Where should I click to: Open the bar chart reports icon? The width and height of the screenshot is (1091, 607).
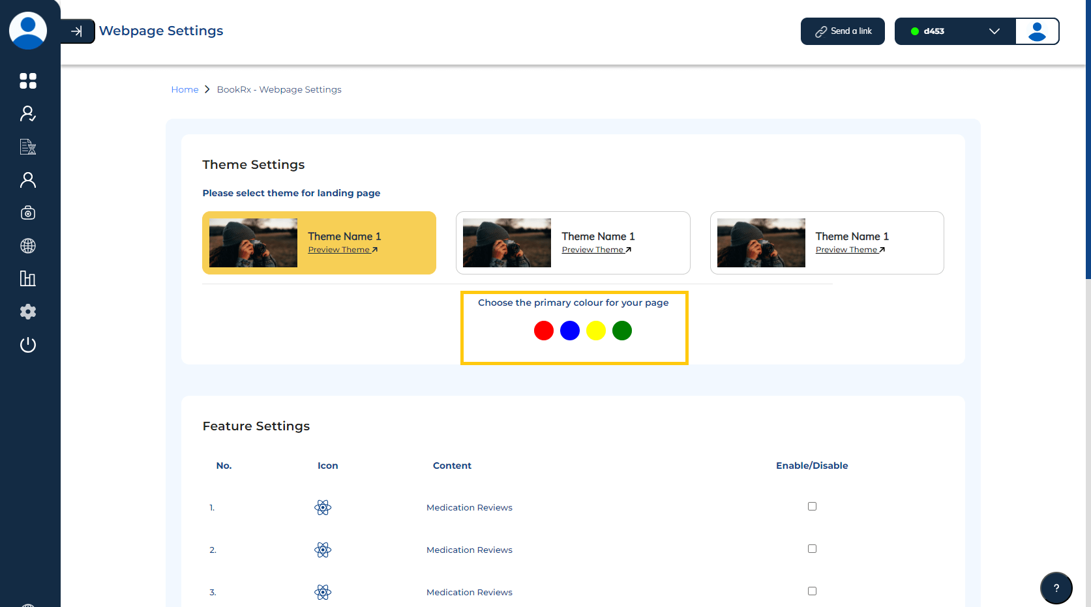[27, 279]
